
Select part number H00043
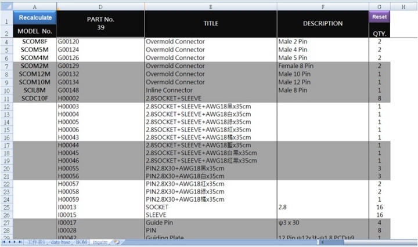pos(100,137)
